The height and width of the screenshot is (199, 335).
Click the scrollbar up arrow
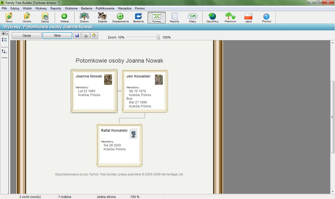point(333,43)
